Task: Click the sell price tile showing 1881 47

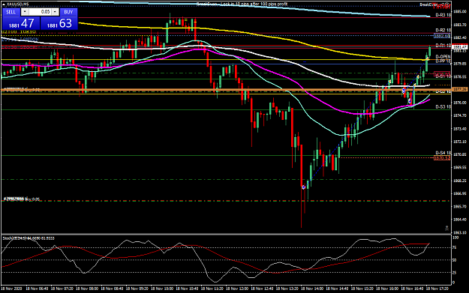Action: [x=21, y=23]
